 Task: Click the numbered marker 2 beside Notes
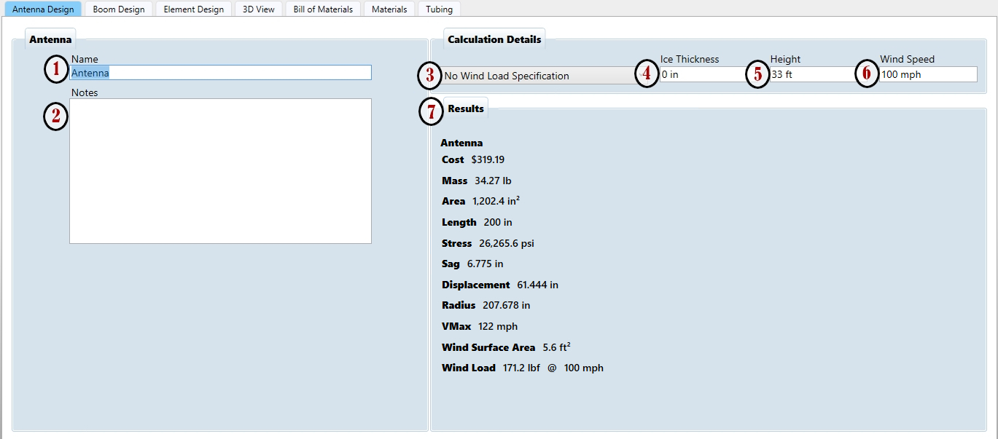tap(56, 116)
